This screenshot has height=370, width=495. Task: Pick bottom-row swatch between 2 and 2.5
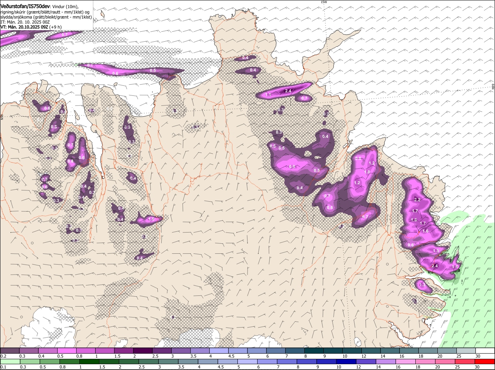pyautogui.click(x=129, y=362)
